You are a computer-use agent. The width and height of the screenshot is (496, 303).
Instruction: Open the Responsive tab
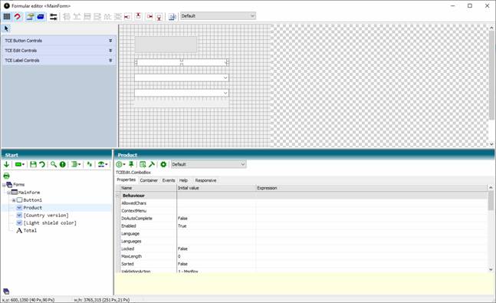[205, 180]
